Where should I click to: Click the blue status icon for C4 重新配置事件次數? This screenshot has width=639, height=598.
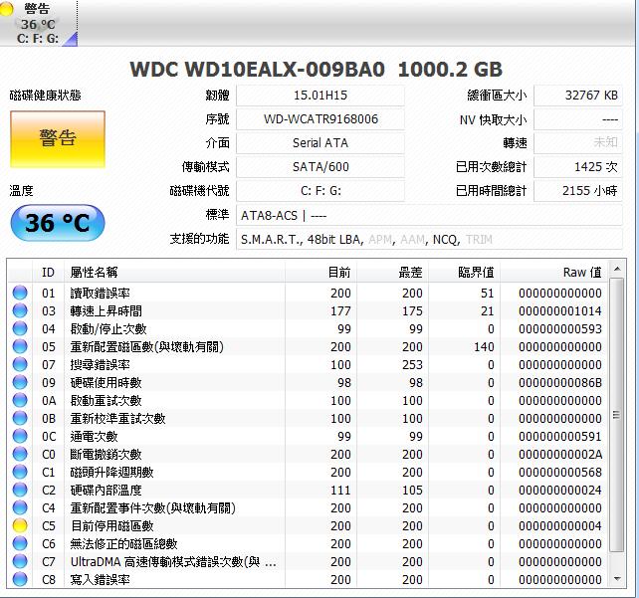20,507
